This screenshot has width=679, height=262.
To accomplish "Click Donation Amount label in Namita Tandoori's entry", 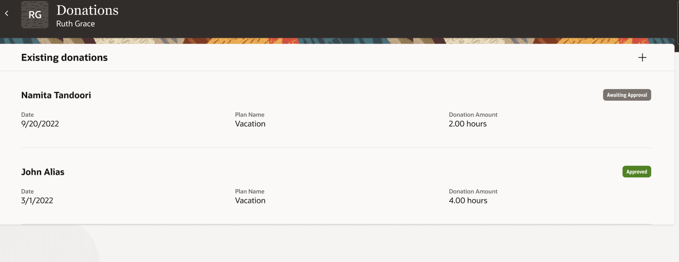I will tap(473, 115).
